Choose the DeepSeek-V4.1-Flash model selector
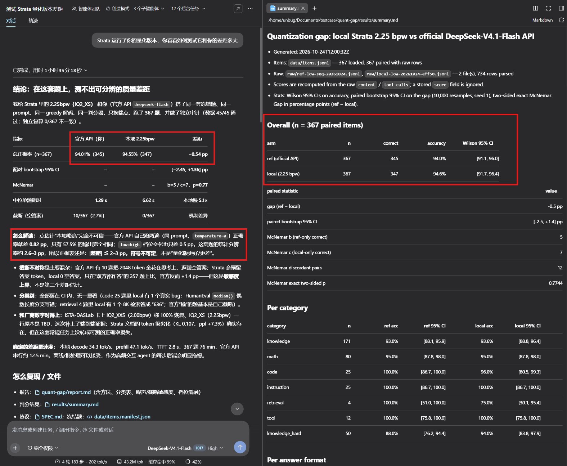567x466 pixels. click(x=169, y=448)
